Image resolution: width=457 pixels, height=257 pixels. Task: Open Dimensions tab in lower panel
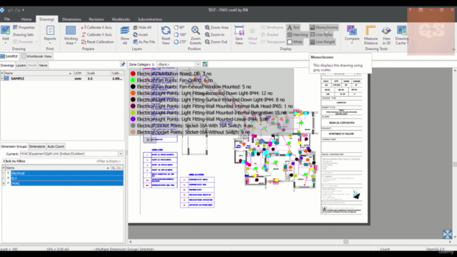click(x=37, y=146)
